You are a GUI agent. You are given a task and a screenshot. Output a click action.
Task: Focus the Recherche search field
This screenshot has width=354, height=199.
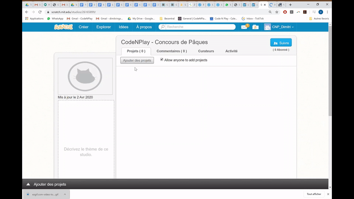pyautogui.click(x=197, y=27)
